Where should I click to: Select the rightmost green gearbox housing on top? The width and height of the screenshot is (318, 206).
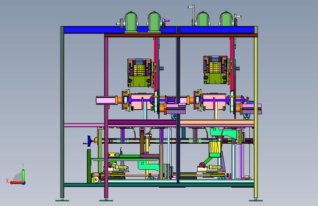point(226,19)
